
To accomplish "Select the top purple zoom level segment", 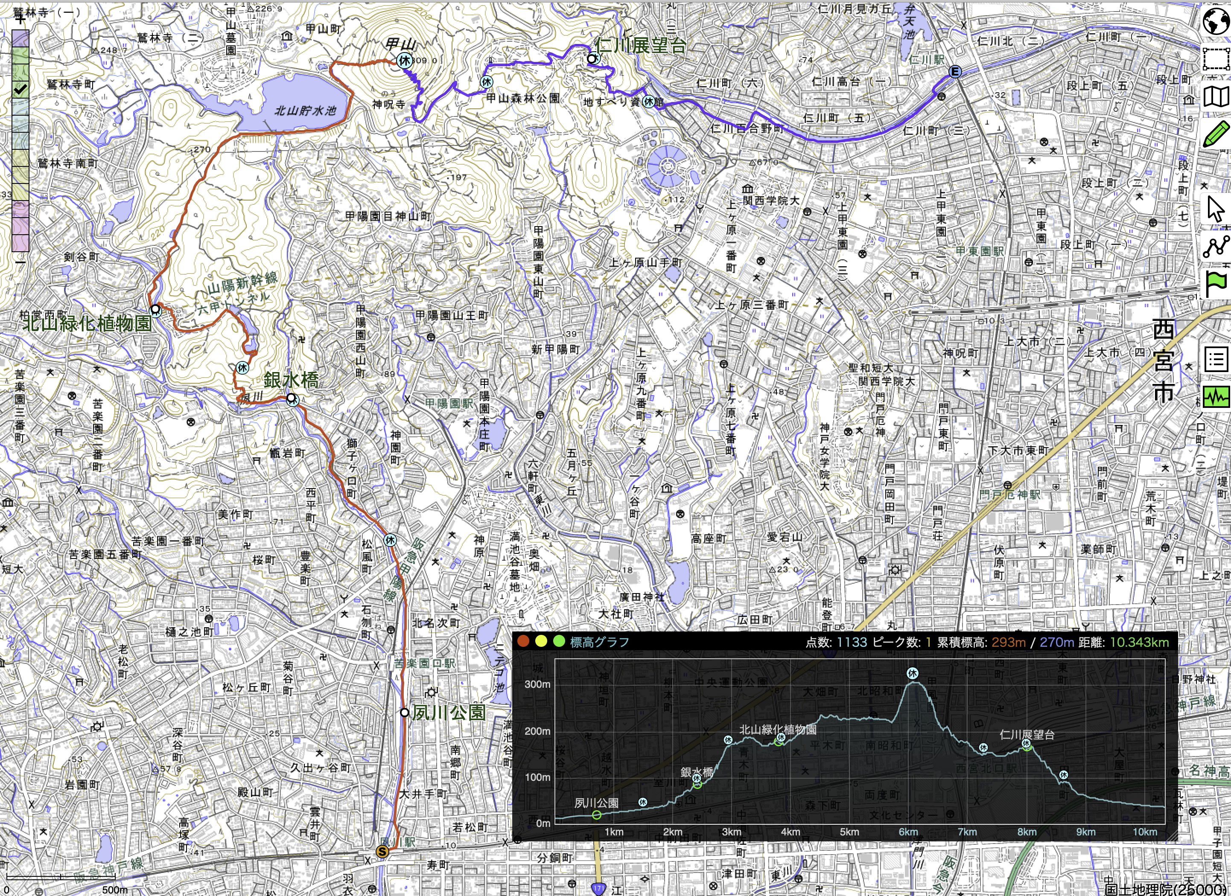I will point(20,38).
